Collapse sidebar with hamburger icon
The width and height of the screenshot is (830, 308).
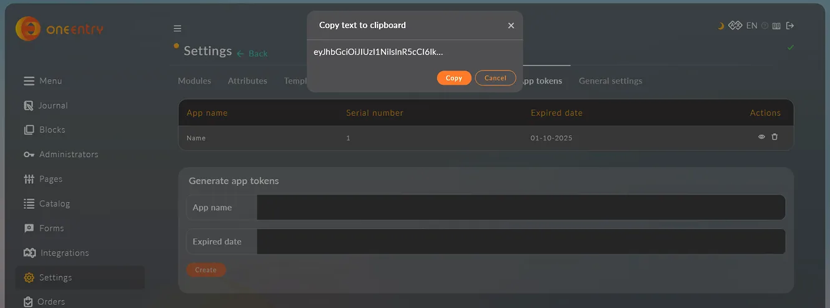click(x=177, y=28)
